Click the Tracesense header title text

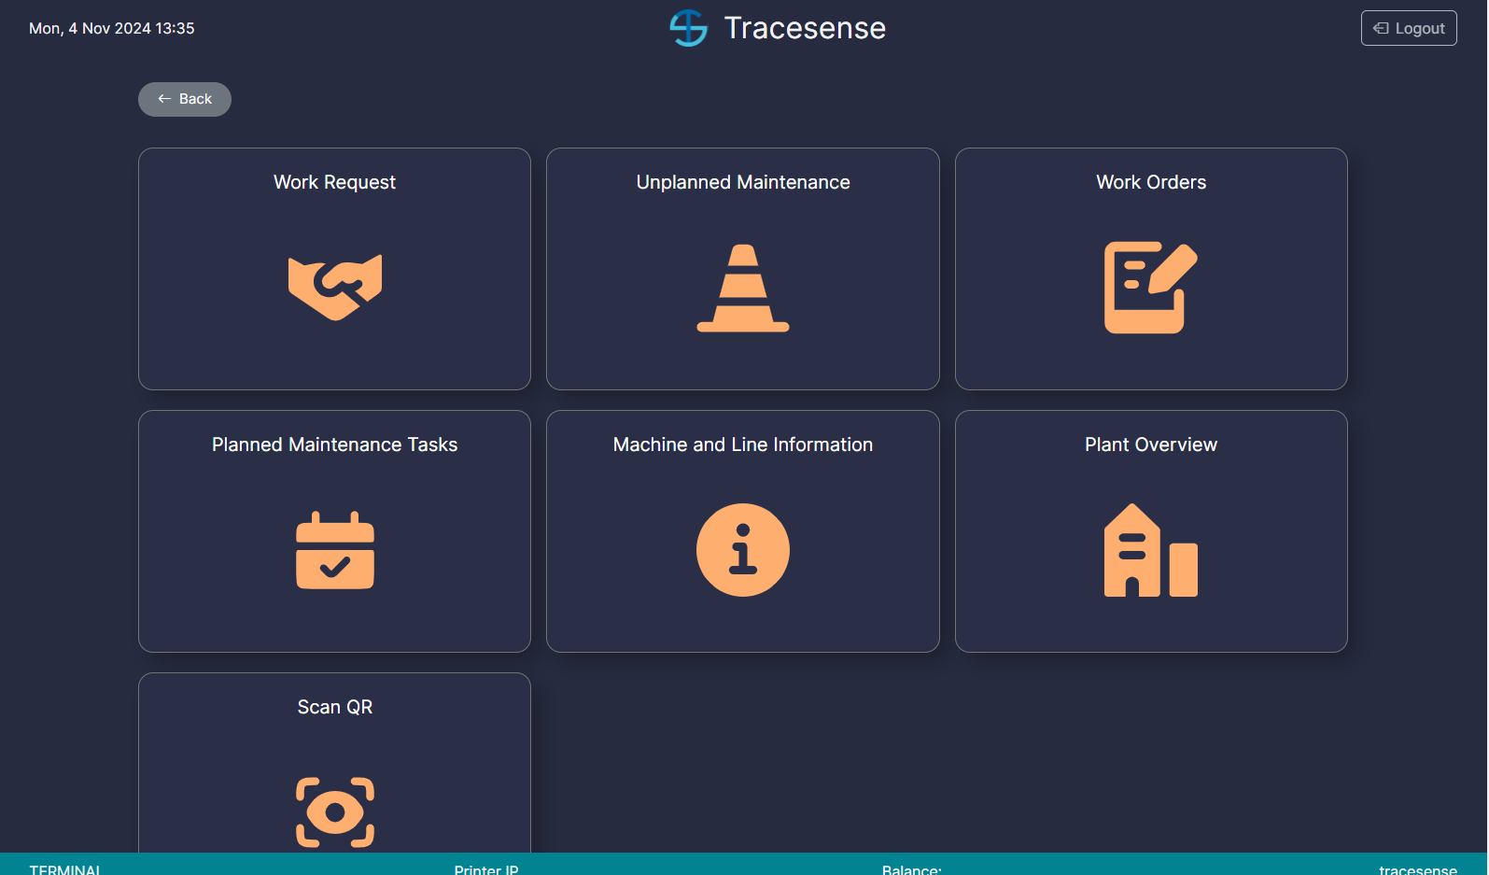point(805,28)
